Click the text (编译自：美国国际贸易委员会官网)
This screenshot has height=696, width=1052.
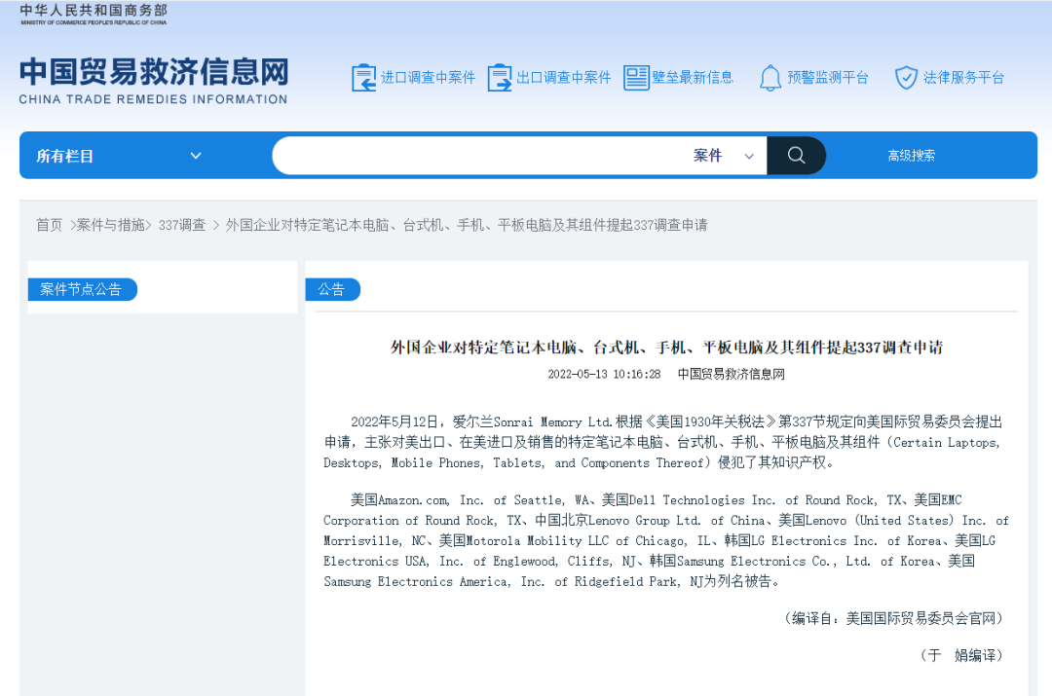[893, 618]
